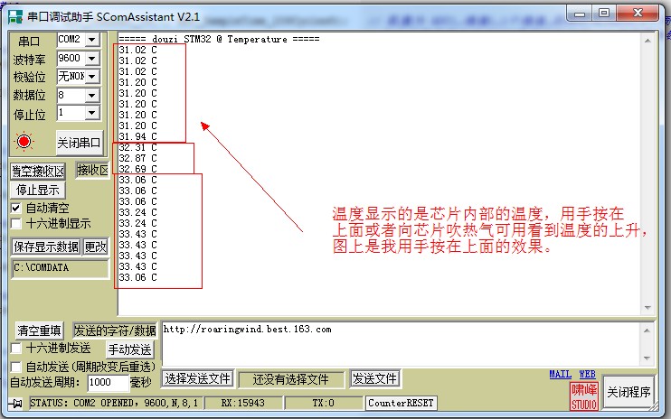Viewport: 671px width, 419px height.
Task: Open the 串口 COM2 port dropdown
Action: click(92, 40)
